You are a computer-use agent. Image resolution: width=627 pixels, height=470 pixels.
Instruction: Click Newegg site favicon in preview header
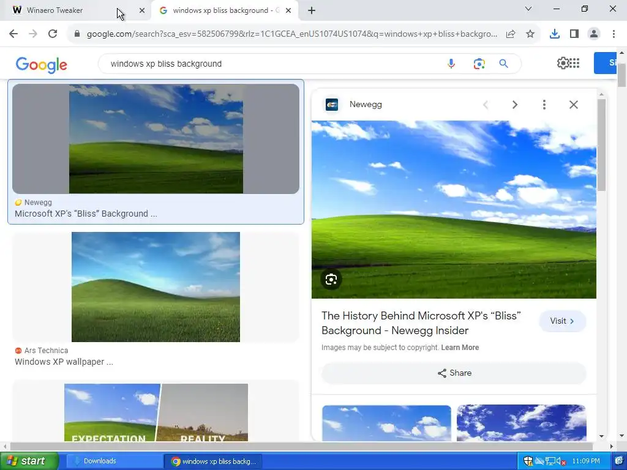(x=332, y=105)
